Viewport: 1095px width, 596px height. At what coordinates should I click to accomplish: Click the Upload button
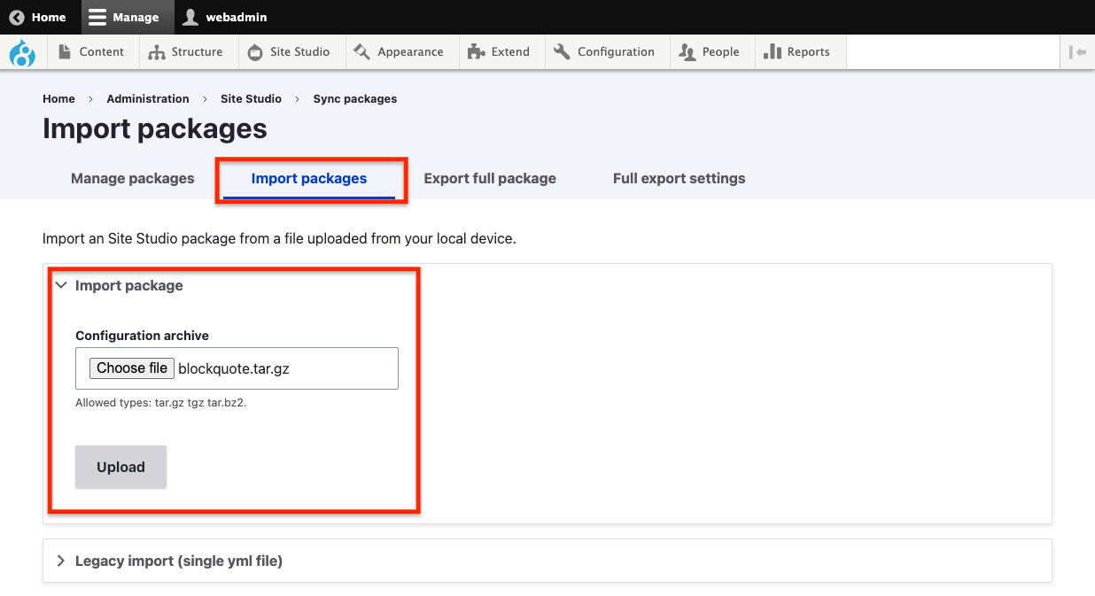[x=120, y=467]
